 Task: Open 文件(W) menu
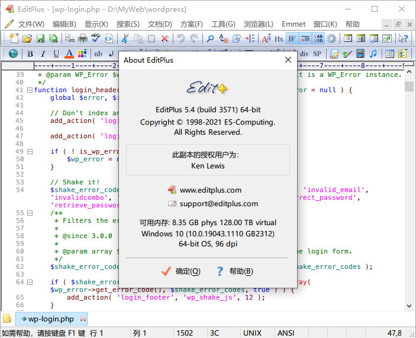pos(31,24)
